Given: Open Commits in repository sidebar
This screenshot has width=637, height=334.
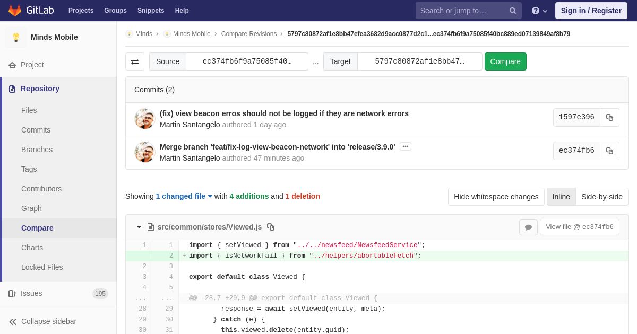Looking at the screenshot, I should point(36,130).
